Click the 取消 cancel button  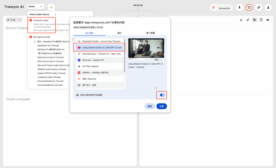[x=150, y=106]
